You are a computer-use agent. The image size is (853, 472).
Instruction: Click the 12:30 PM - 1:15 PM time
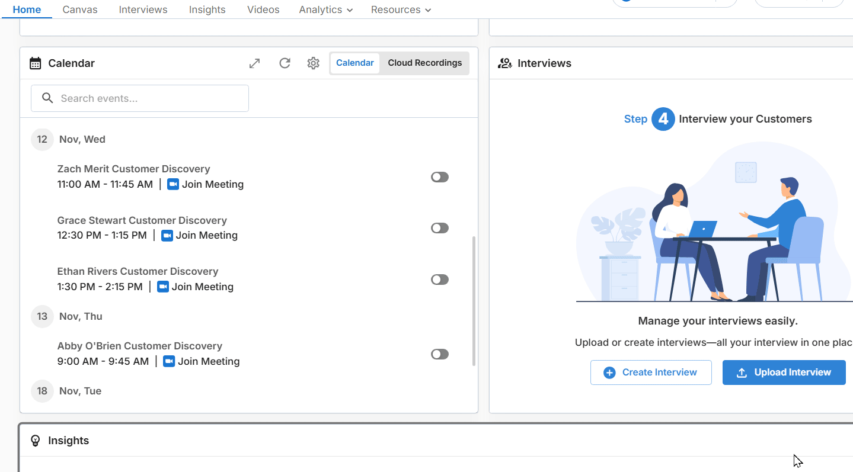tap(102, 235)
